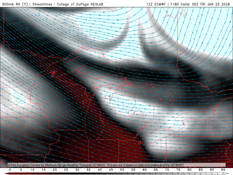Click the 'F180' forecast hour label

174,4
